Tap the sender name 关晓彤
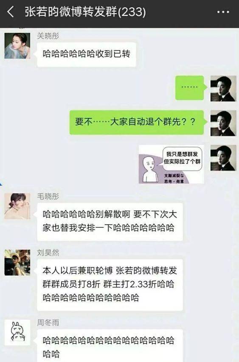Image resolution: width=239 pixels, height=362 pixels. 48,36
